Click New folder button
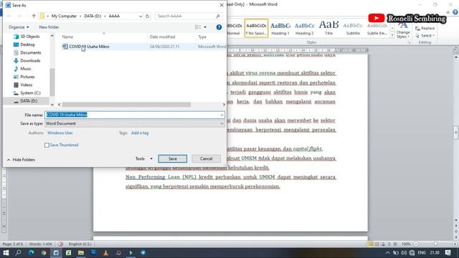Image resolution: width=459 pixels, height=258 pixels. point(49,27)
